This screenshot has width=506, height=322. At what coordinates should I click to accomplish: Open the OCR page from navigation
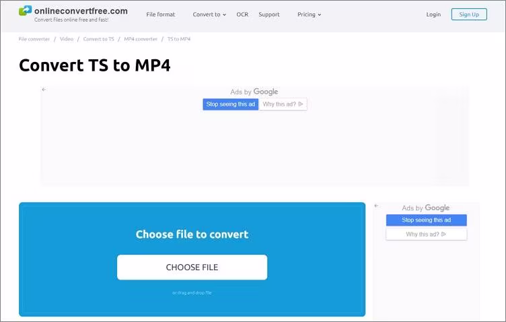tap(242, 15)
